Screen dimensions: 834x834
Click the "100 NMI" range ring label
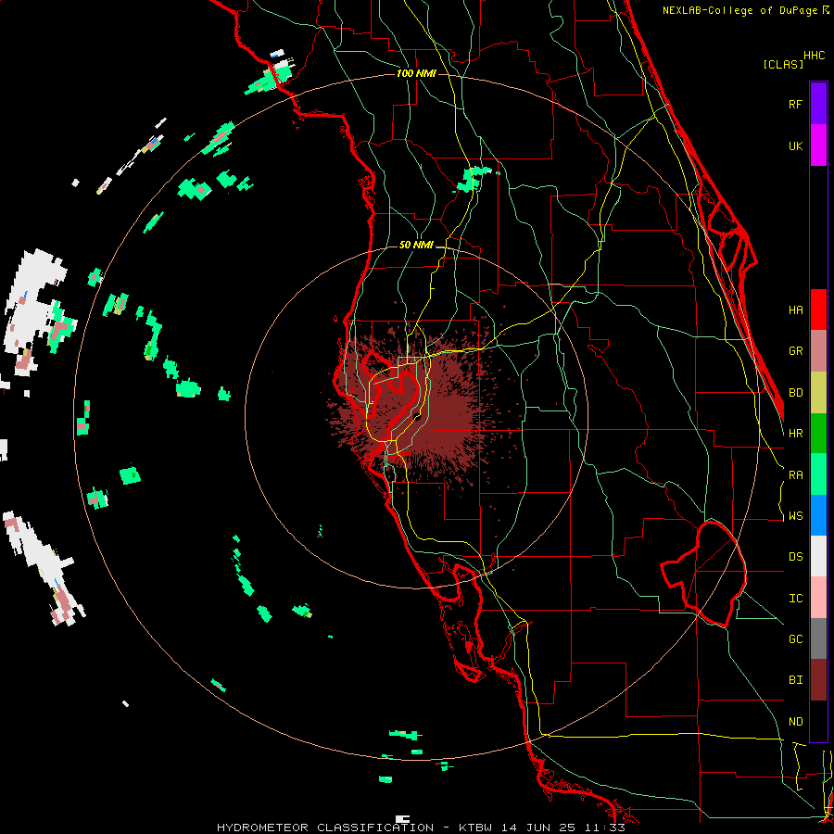tap(416, 73)
